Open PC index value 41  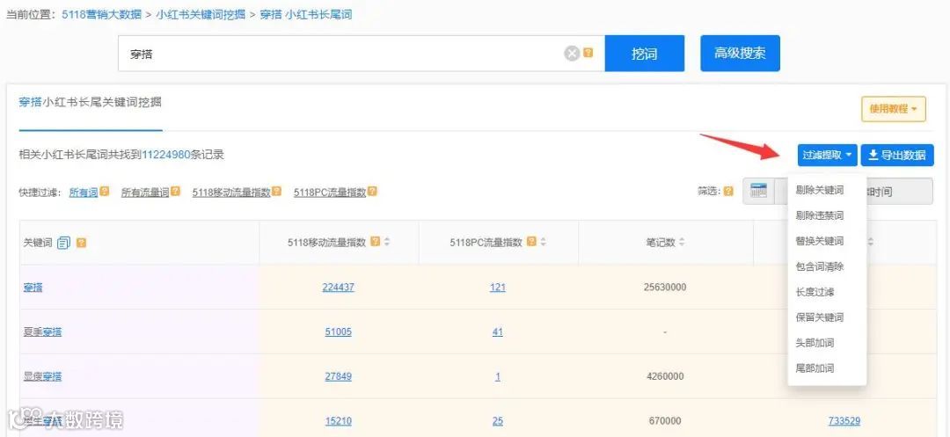[497, 332]
